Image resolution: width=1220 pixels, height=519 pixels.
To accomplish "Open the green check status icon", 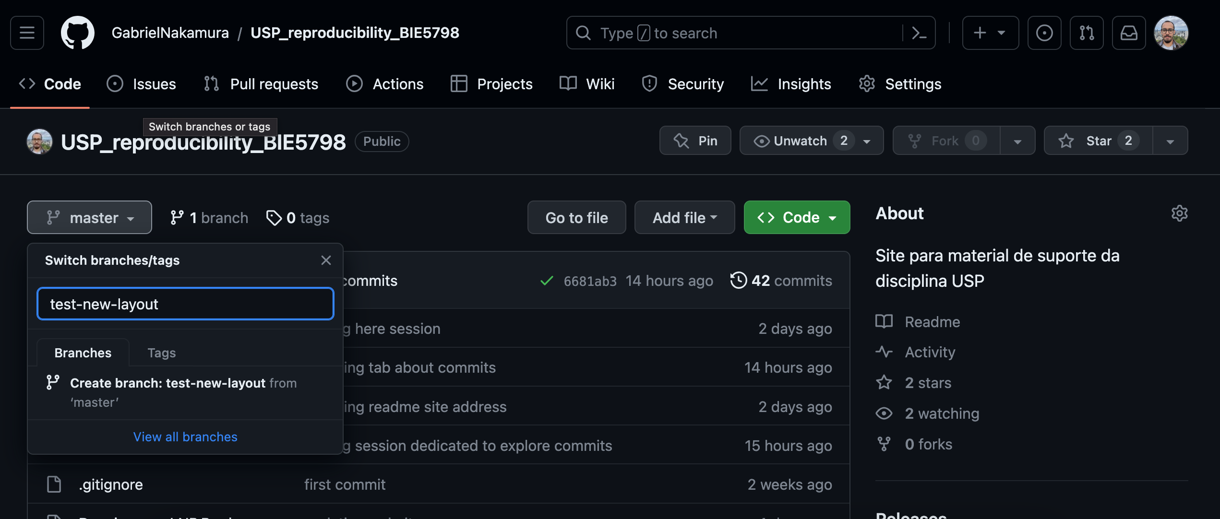I will 547,281.
